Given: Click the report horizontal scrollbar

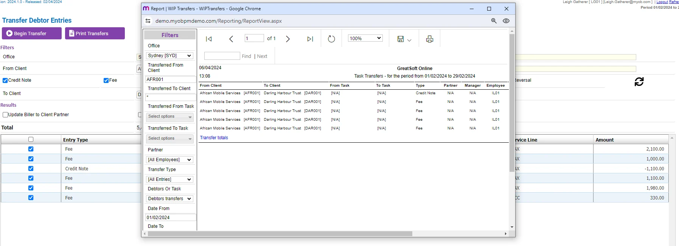Looking at the screenshot, I should [280, 234].
